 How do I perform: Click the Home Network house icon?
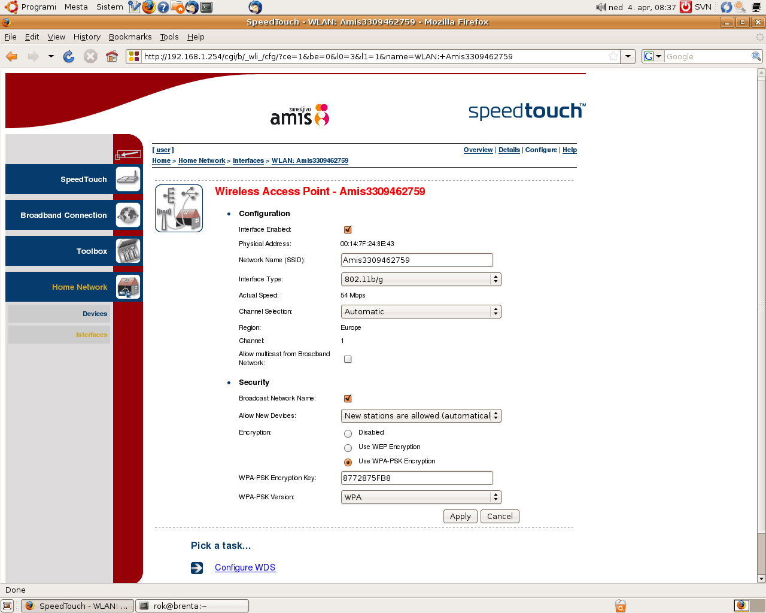click(x=128, y=287)
